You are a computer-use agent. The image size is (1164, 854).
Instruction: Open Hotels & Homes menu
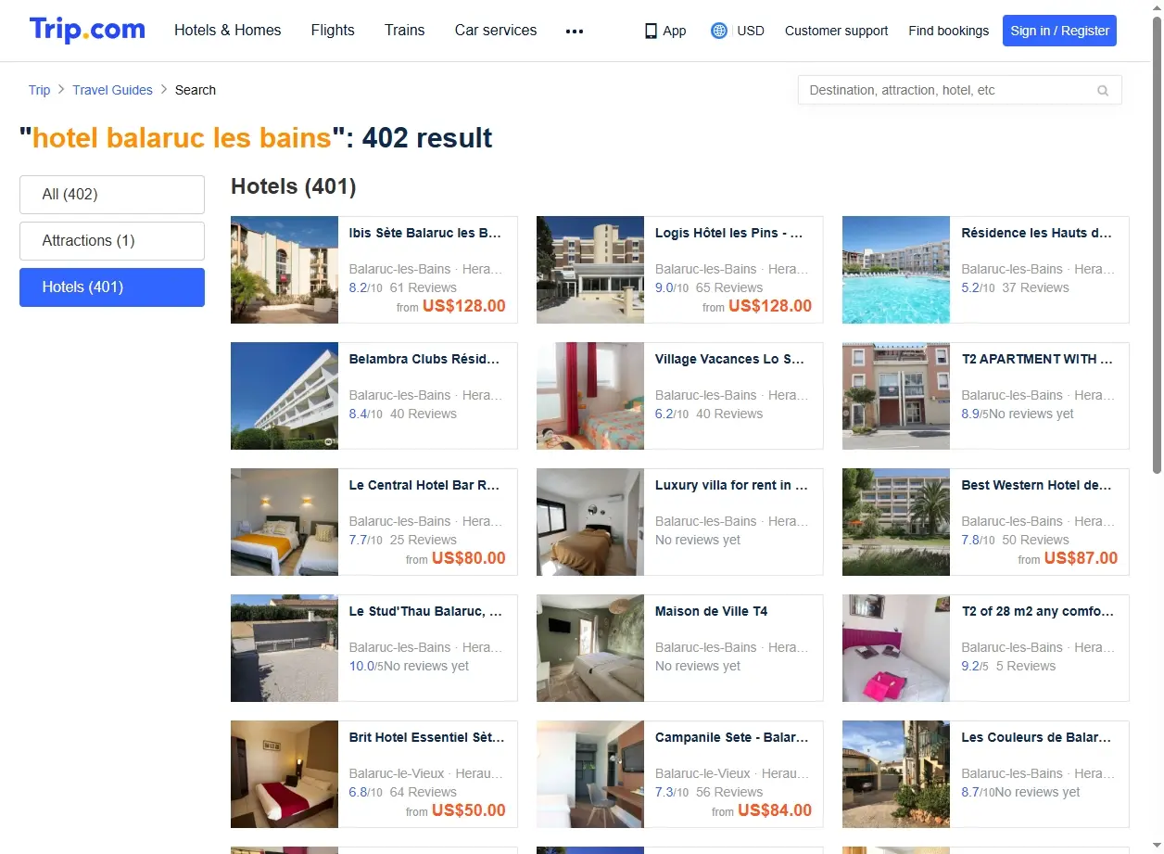click(228, 30)
